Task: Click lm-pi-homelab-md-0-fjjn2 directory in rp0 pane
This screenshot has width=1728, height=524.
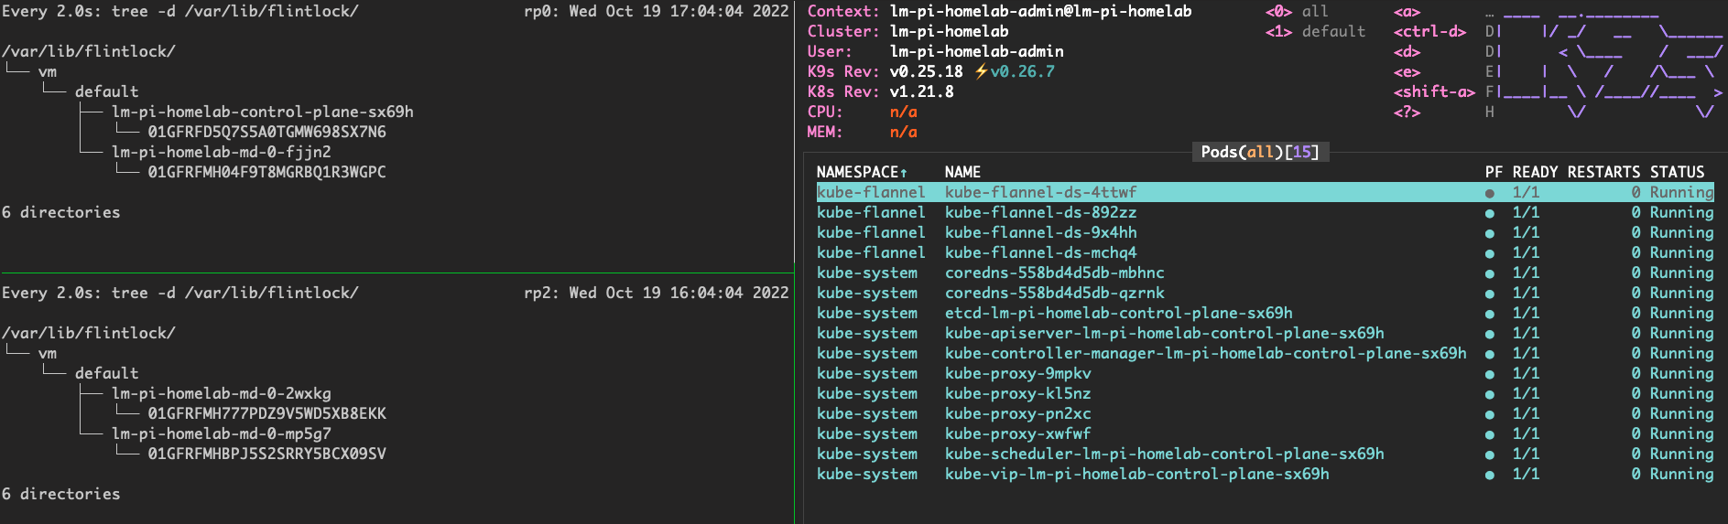Action: (222, 152)
